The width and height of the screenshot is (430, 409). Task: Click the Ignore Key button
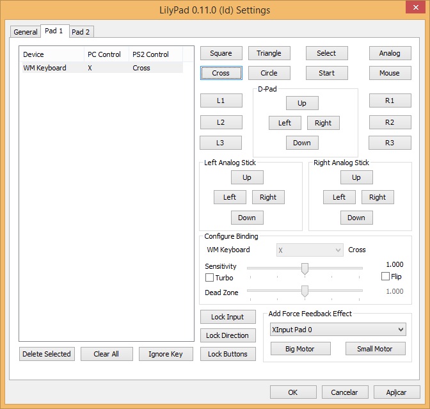[166, 354]
